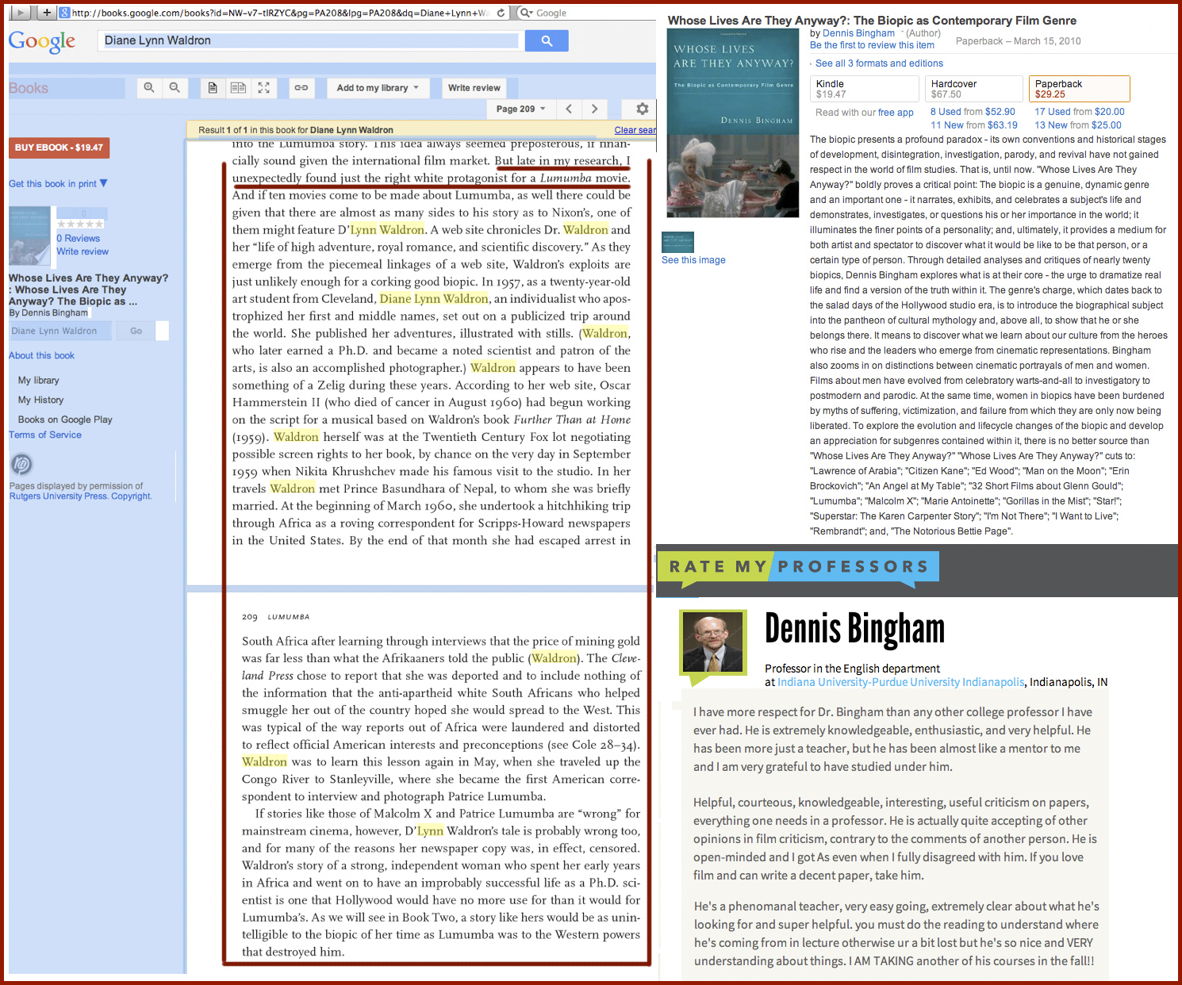Reload the page in the address bar

click(501, 13)
